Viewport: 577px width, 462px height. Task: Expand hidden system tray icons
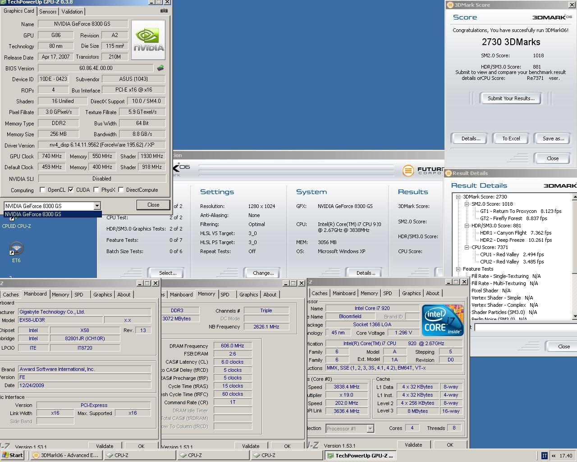(554, 456)
